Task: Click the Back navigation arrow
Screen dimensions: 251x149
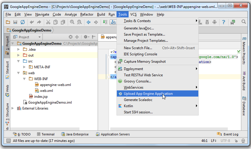Action: tap(88, 22)
